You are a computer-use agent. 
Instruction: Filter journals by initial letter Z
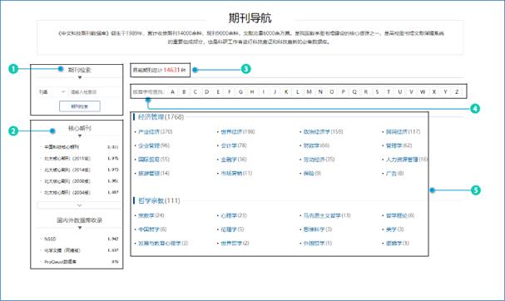[457, 91]
